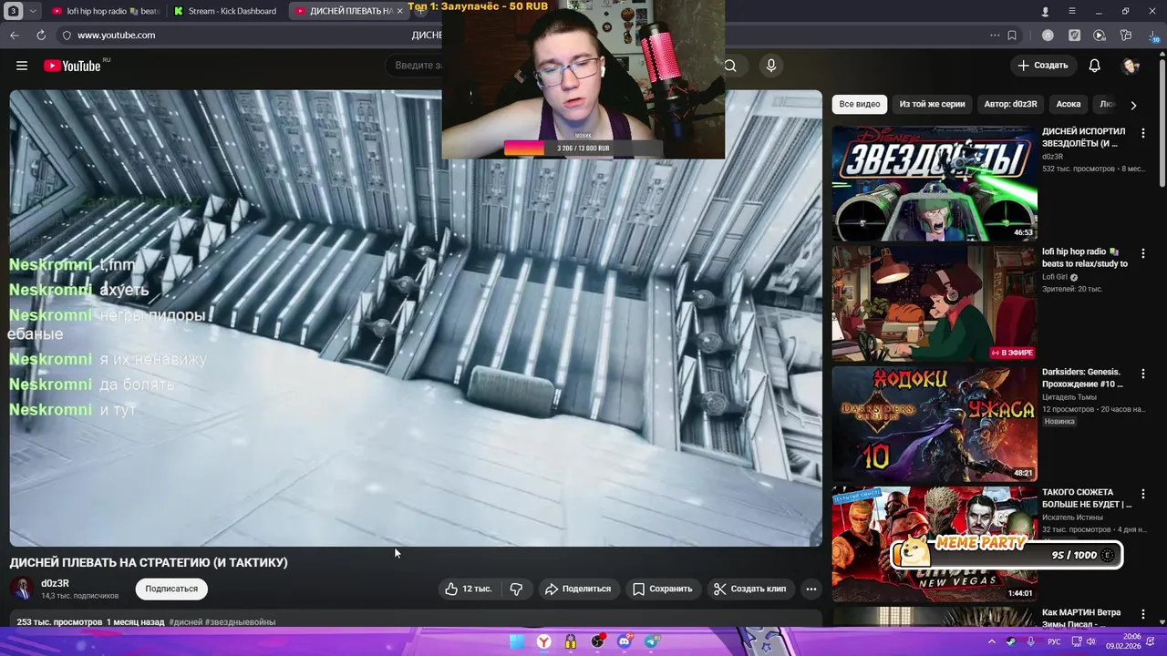
Task: Open the Discord taskbar icon
Action: click(625, 641)
